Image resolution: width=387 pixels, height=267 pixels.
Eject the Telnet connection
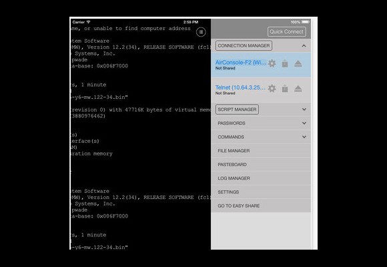pos(298,89)
